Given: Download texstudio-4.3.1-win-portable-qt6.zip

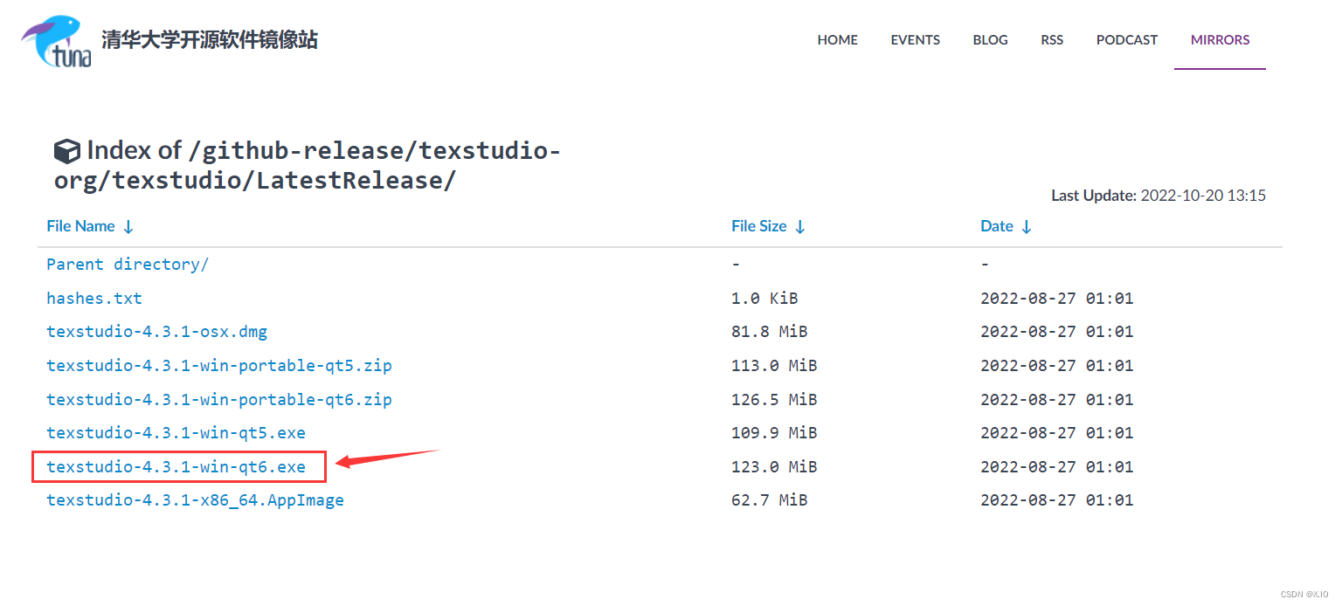Looking at the screenshot, I should (x=219, y=400).
